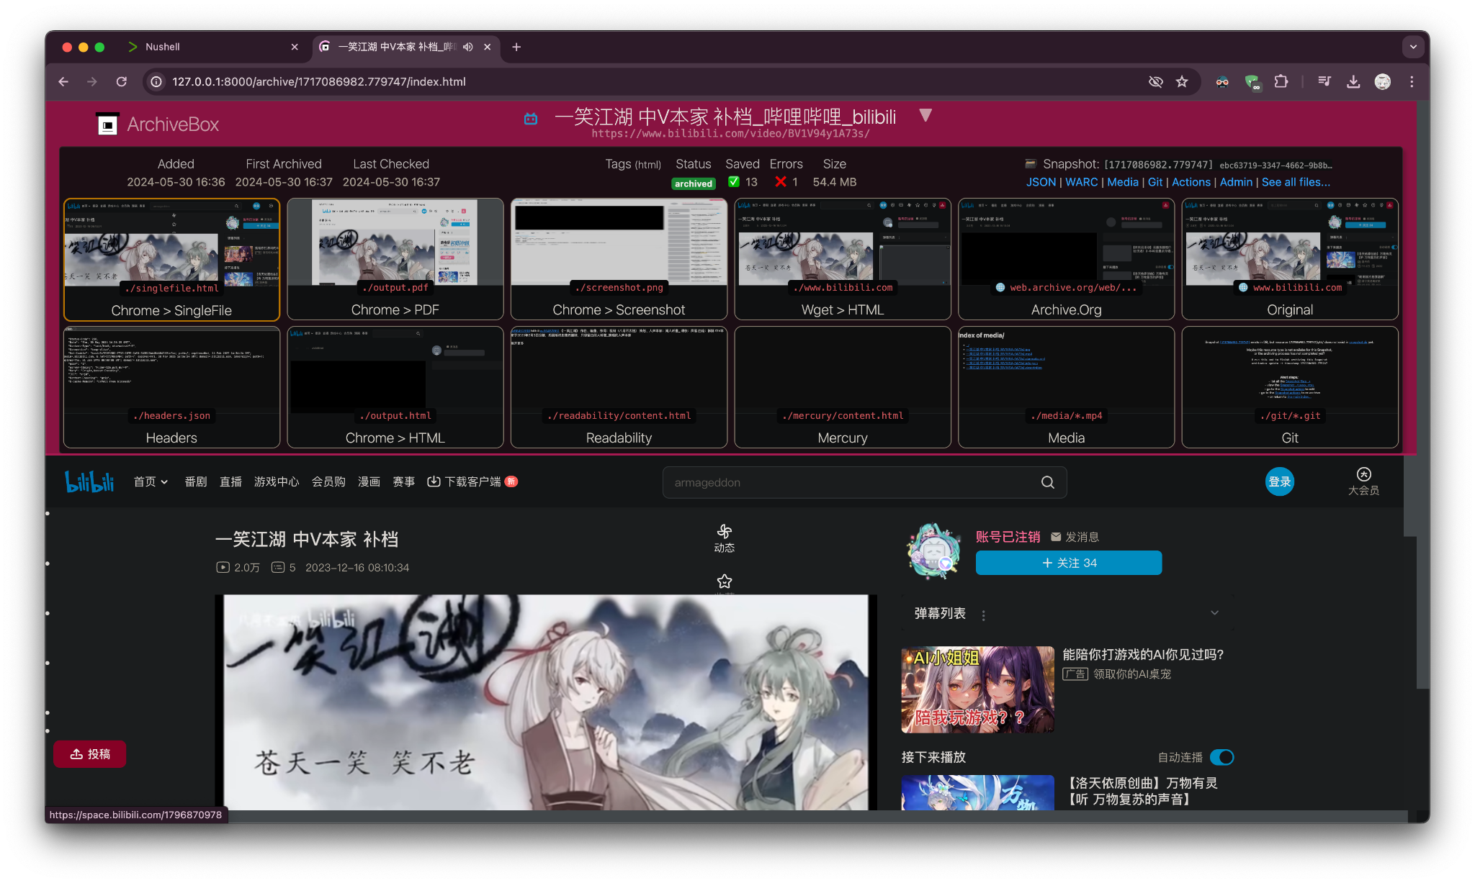Select the 动态 pinwheel icon in the sidebar
This screenshot has width=1475, height=883.
coord(724,531)
